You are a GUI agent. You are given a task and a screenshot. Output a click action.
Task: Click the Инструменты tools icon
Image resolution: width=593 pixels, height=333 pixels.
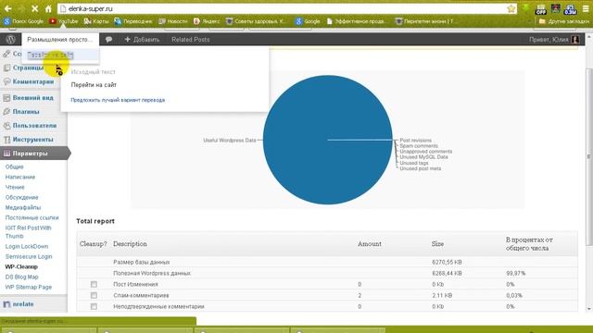pyautogui.click(x=6, y=140)
